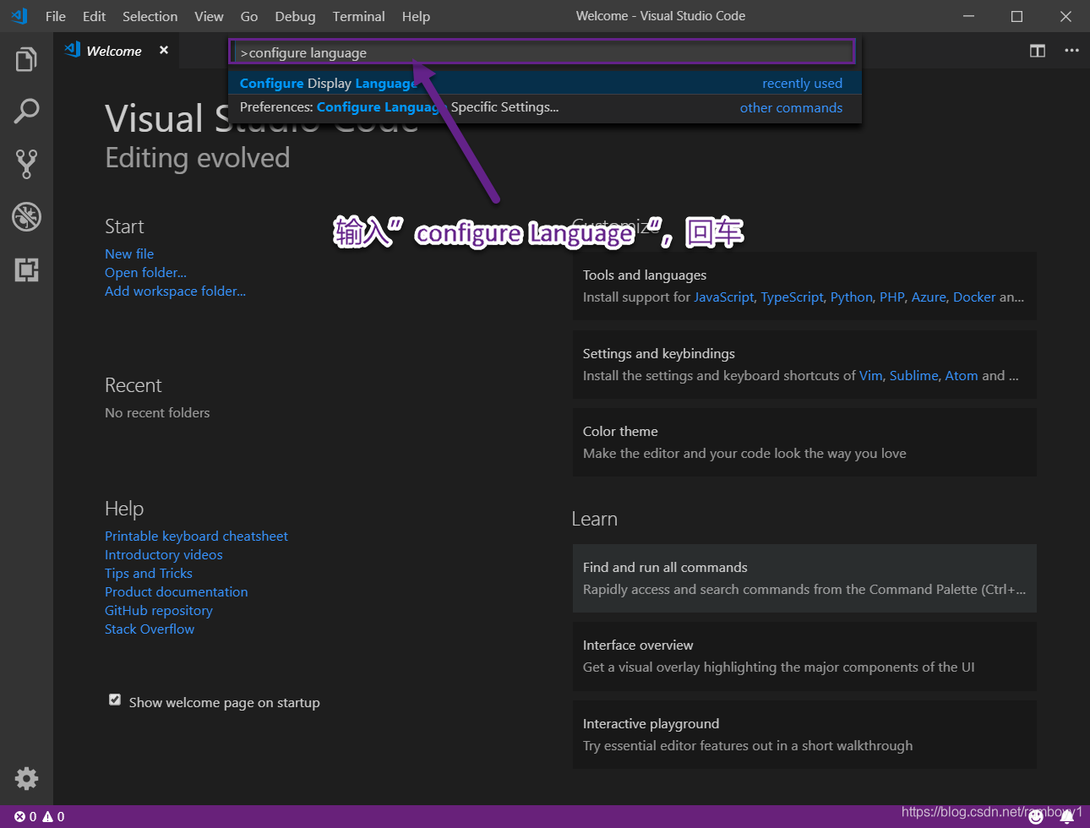Click the Docker support link
1090x828 pixels.
pyautogui.click(x=974, y=297)
